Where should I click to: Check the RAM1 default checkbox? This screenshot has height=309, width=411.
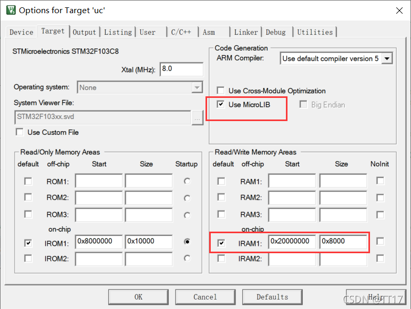(221, 181)
